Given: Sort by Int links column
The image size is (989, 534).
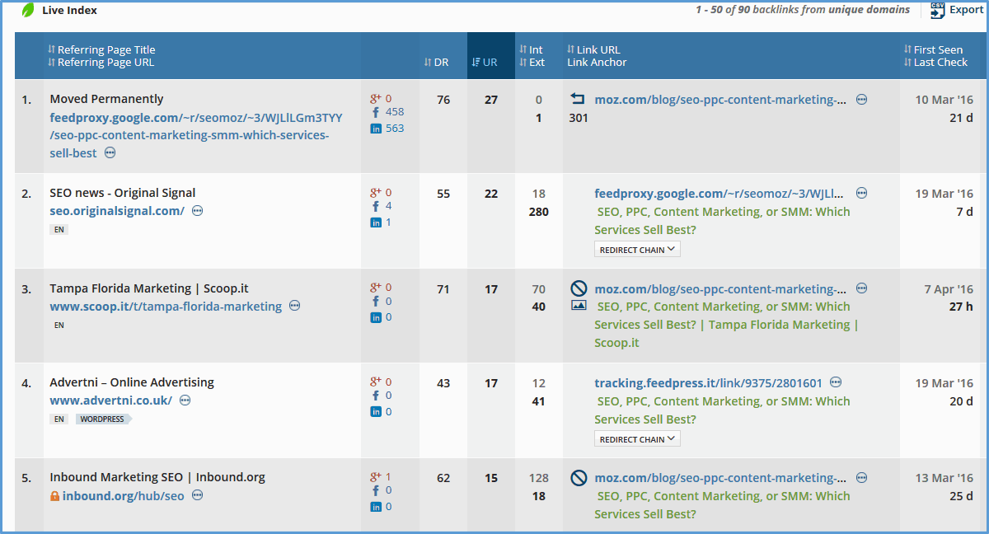Looking at the screenshot, I should 531,49.
